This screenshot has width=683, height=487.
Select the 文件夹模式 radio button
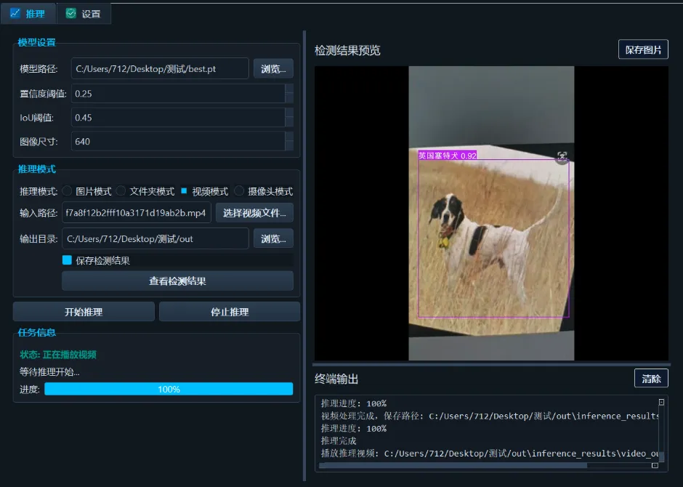click(x=121, y=190)
